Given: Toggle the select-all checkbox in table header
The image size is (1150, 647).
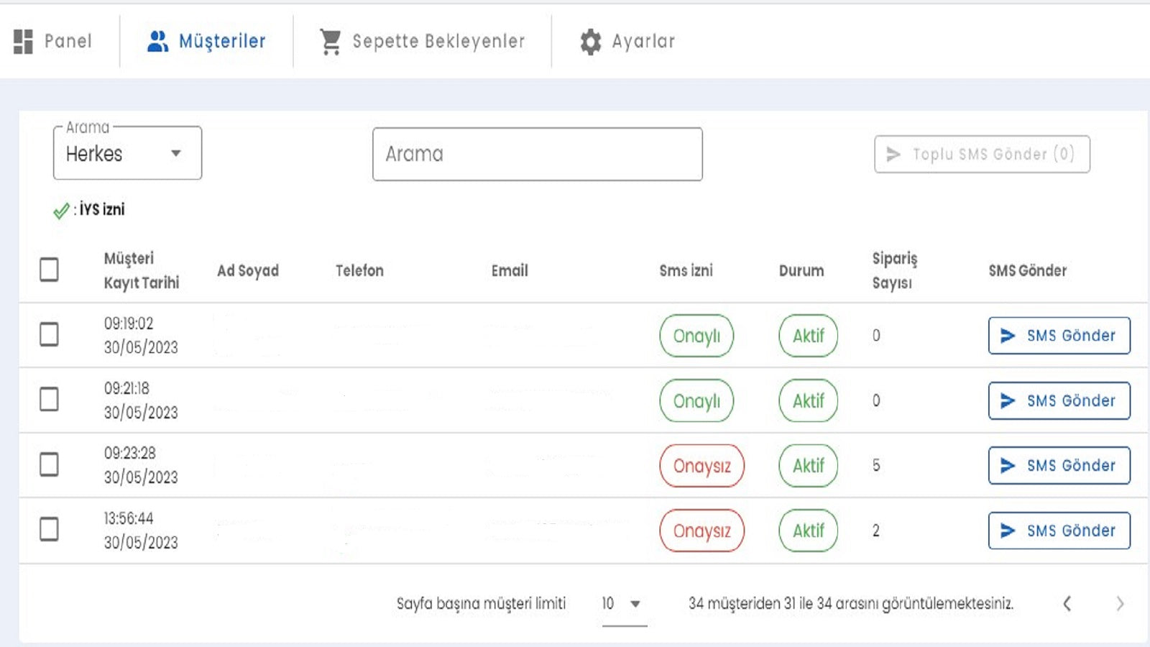Looking at the screenshot, I should [x=49, y=270].
